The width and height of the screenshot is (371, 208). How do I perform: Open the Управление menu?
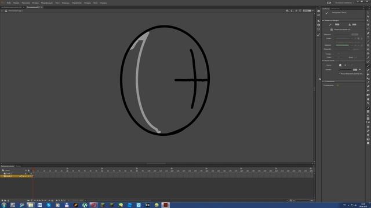coord(77,3)
